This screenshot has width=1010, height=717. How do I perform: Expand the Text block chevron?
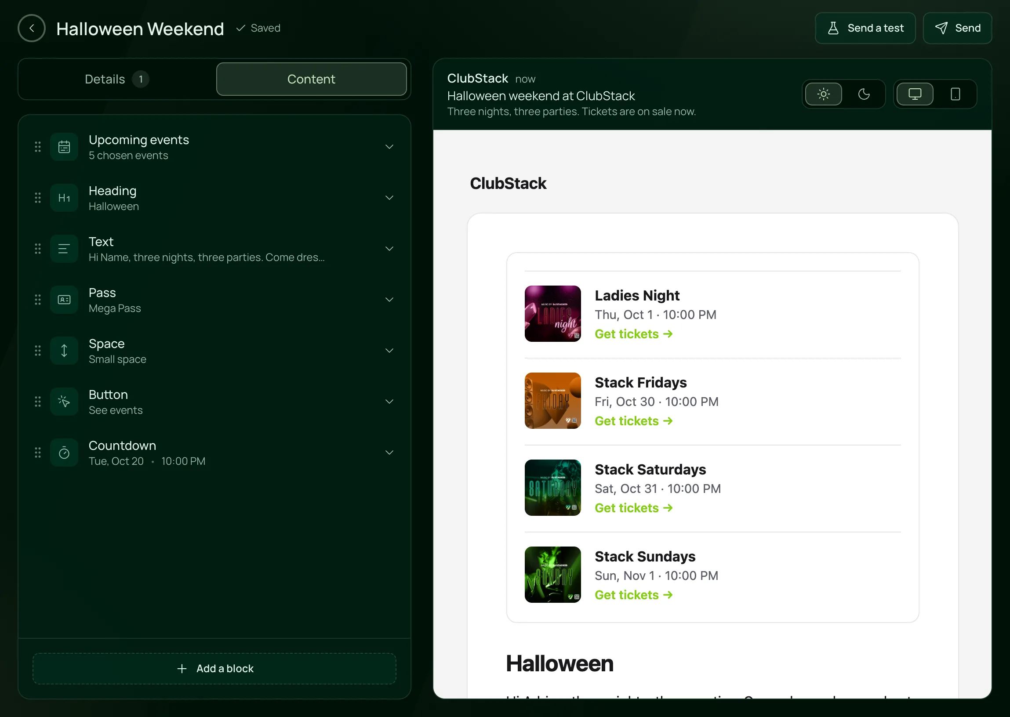389,249
